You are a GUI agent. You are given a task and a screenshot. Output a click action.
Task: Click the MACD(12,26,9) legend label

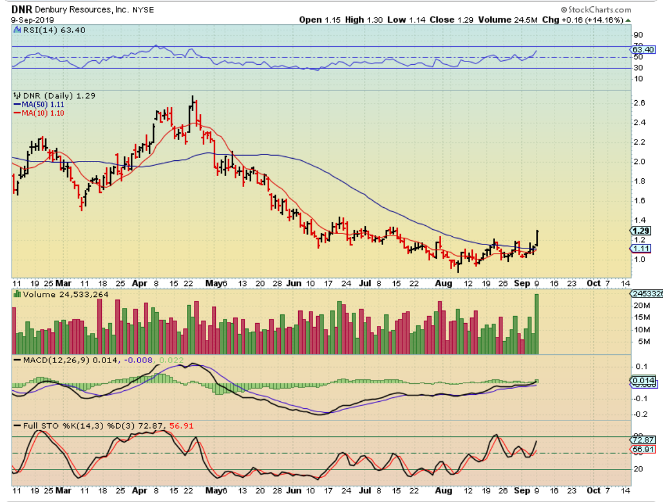coord(56,360)
